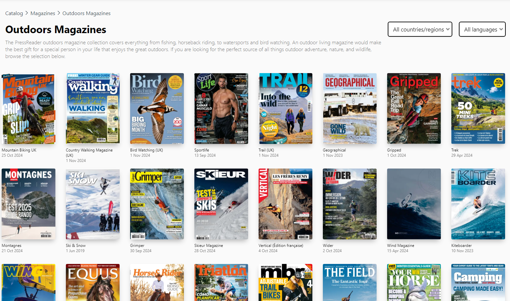Go to the Catalog breadcrumb link
This screenshot has height=301, width=510.
tap(14, 13)
